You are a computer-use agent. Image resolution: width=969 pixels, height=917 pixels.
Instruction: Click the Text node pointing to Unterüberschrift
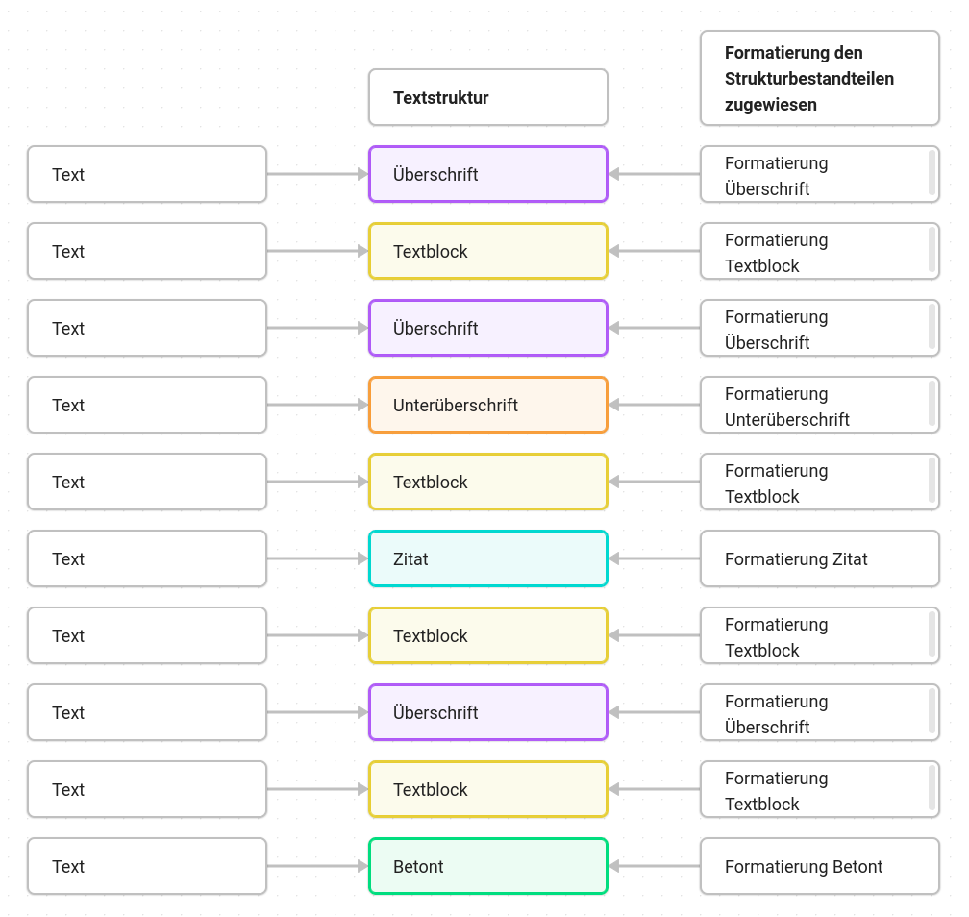147,405
